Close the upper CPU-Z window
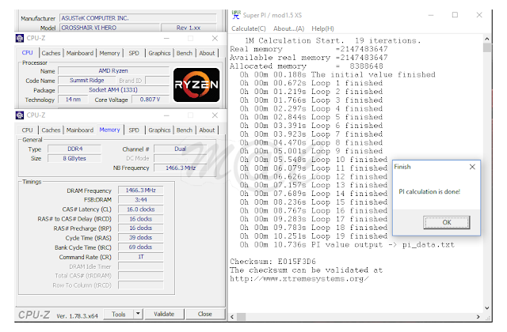507x332 pixels. coord(215,38)
